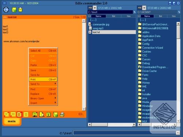Click the floppy disk save icon
Screen dimensions: 183x137
click(x=35, y=114)
